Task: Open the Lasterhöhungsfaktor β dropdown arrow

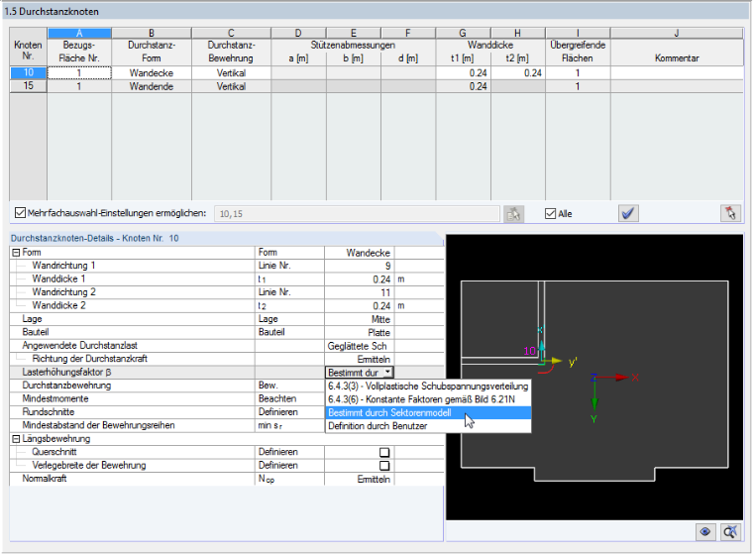Action: click(x=387, y=373)
